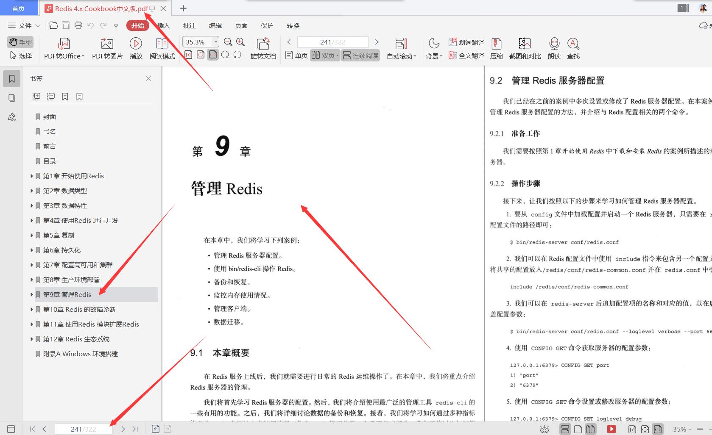Screen dimensions: 712x435
Task: Go to next page arrow in toolbar
Action: point(377,42)
